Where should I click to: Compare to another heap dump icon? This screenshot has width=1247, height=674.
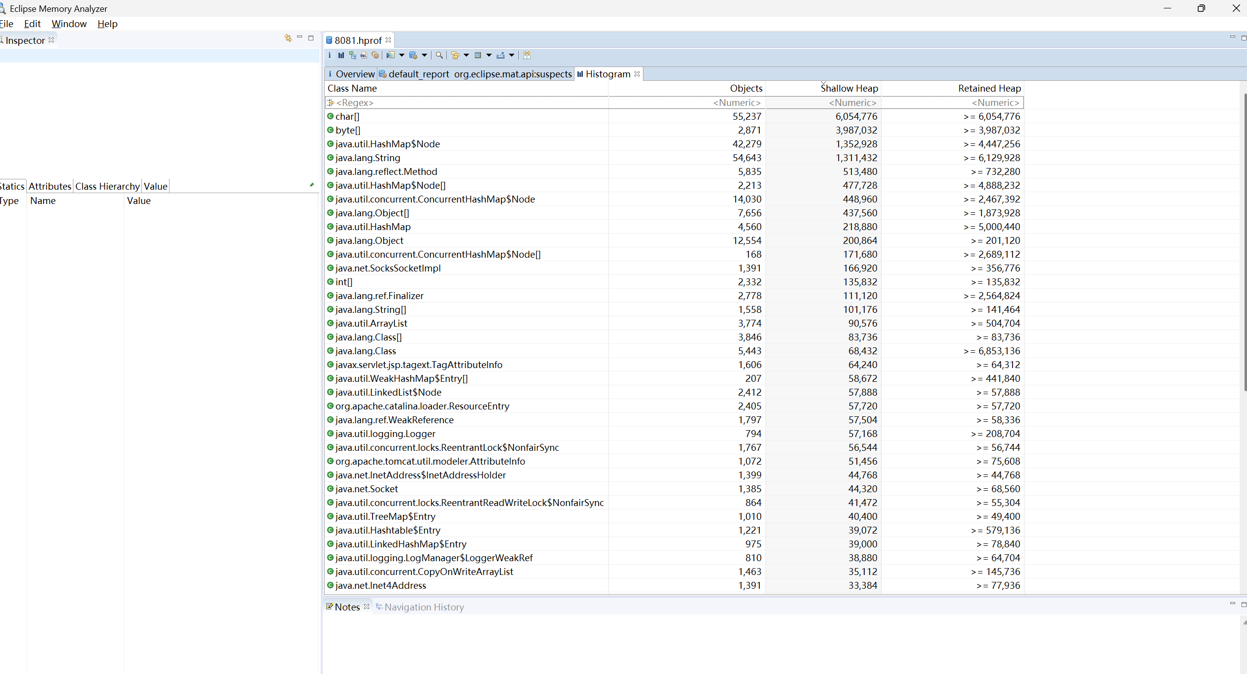pyautogui.click(x=527, y=55)
